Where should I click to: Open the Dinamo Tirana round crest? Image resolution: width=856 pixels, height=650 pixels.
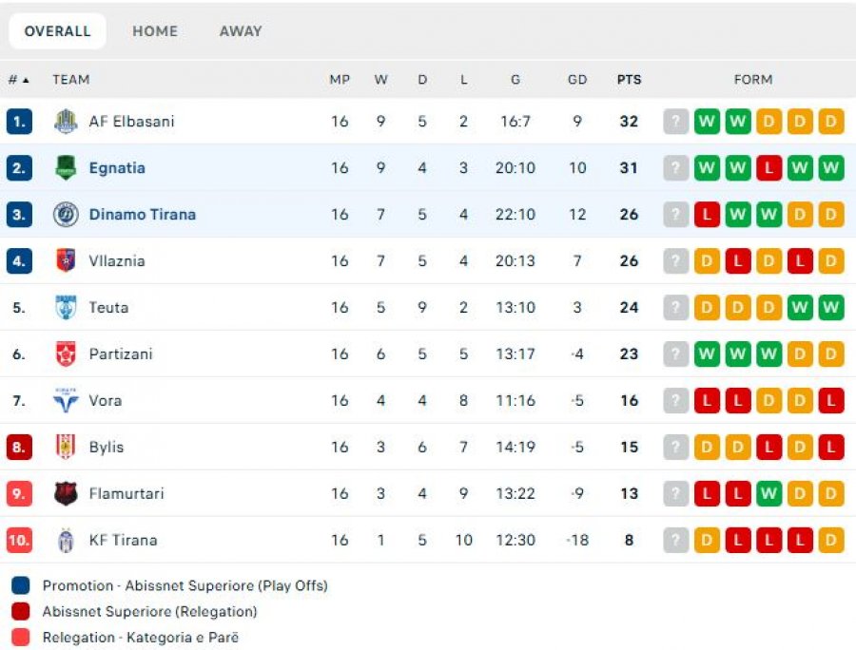click(66, 215)
